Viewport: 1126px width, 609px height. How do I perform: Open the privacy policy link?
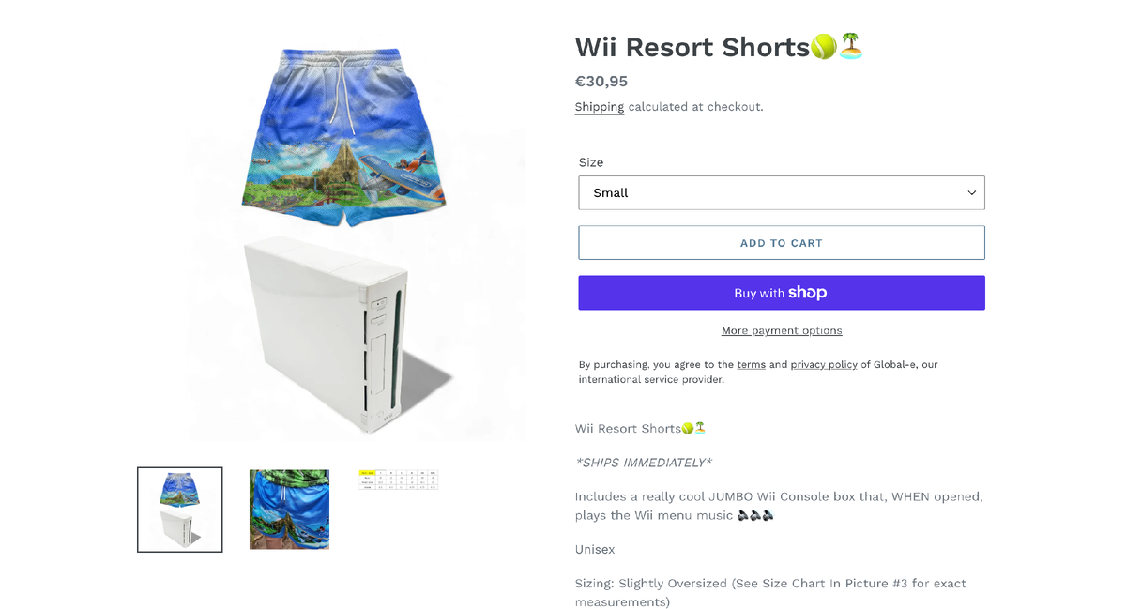[x=824, y=364]
